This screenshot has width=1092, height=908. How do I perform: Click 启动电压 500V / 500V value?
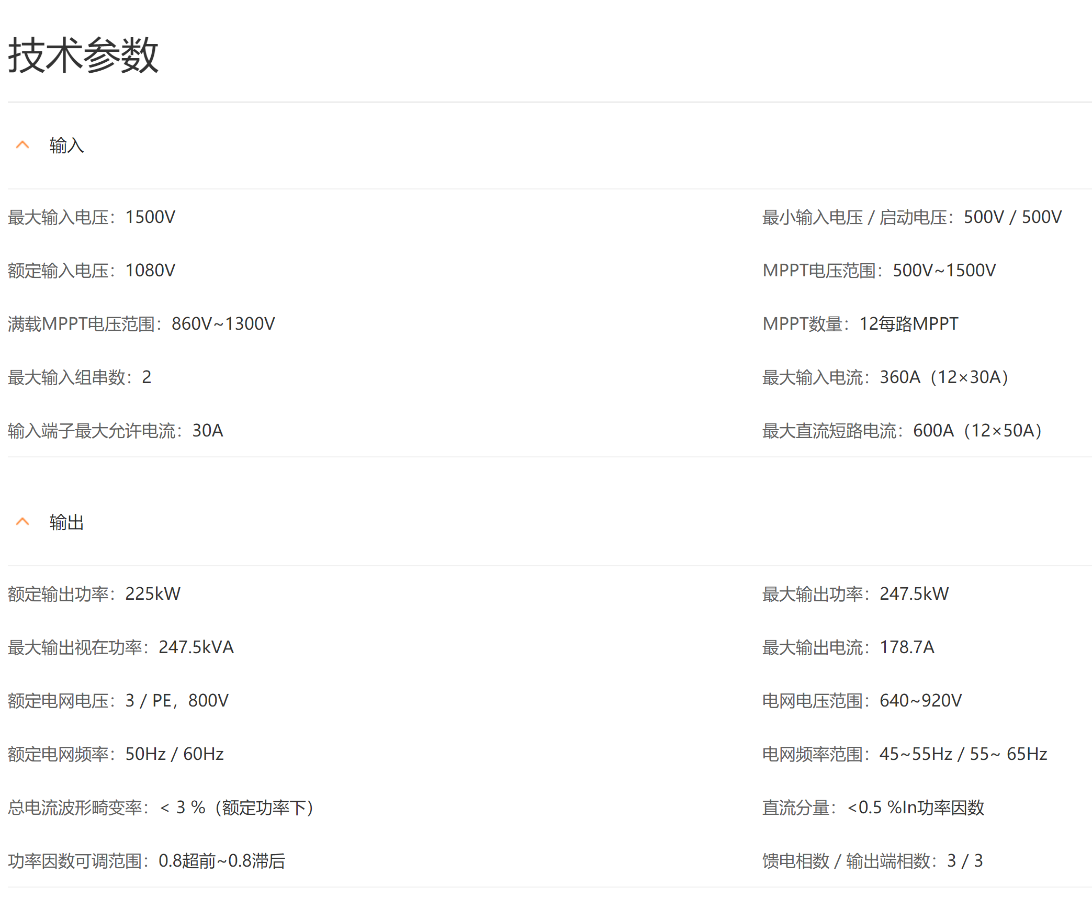click(x=1012, y=217)
